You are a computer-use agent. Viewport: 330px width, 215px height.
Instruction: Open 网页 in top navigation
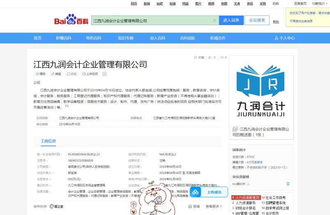[134, 4]
